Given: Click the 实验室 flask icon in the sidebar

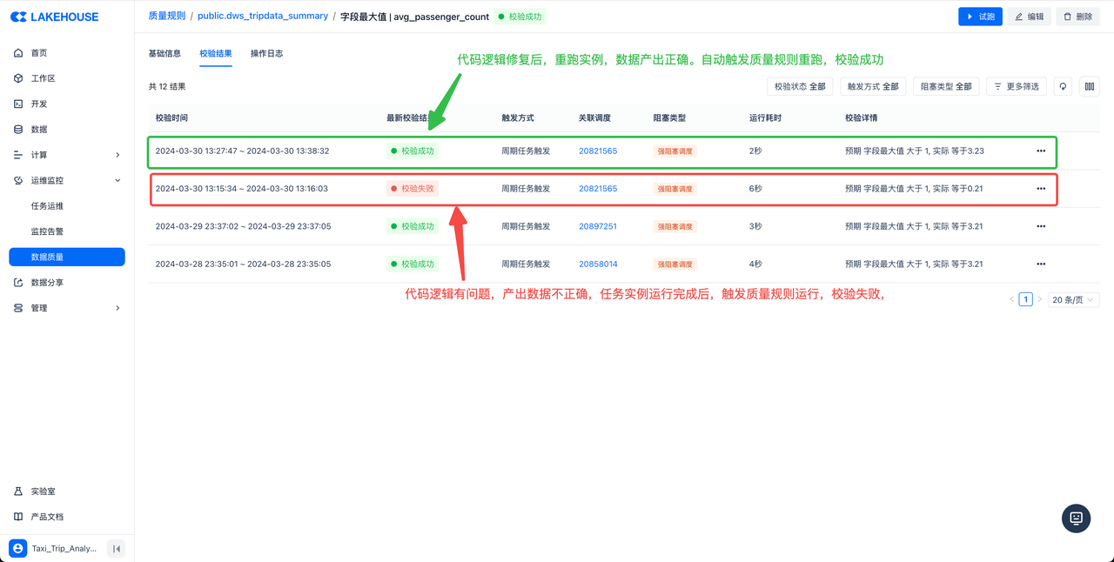Looking at the screenshot, I should coord(18,492).
